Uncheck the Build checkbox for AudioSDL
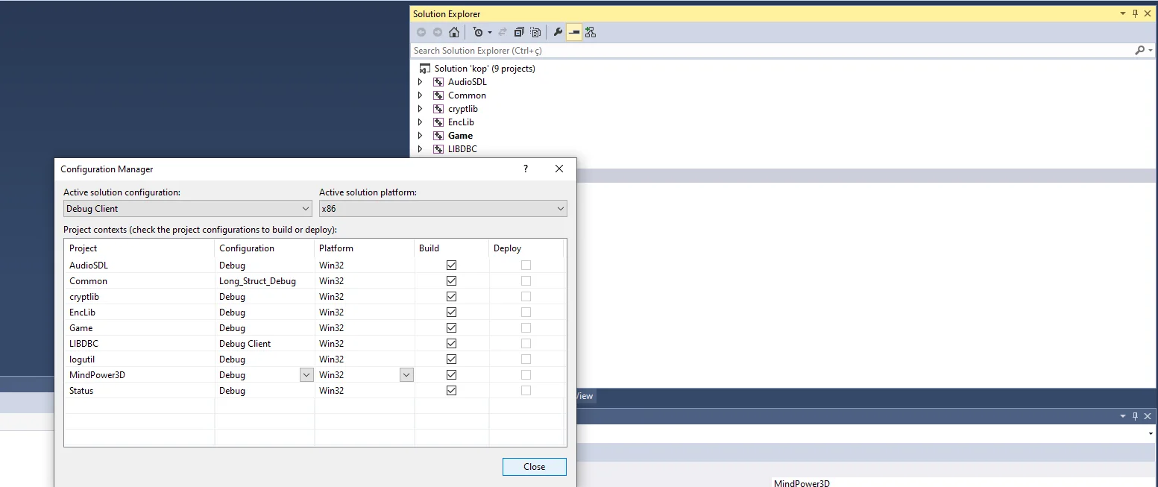Image resolution: width=1158 pixels, height=487 pixels. click(x=451, y=266)
